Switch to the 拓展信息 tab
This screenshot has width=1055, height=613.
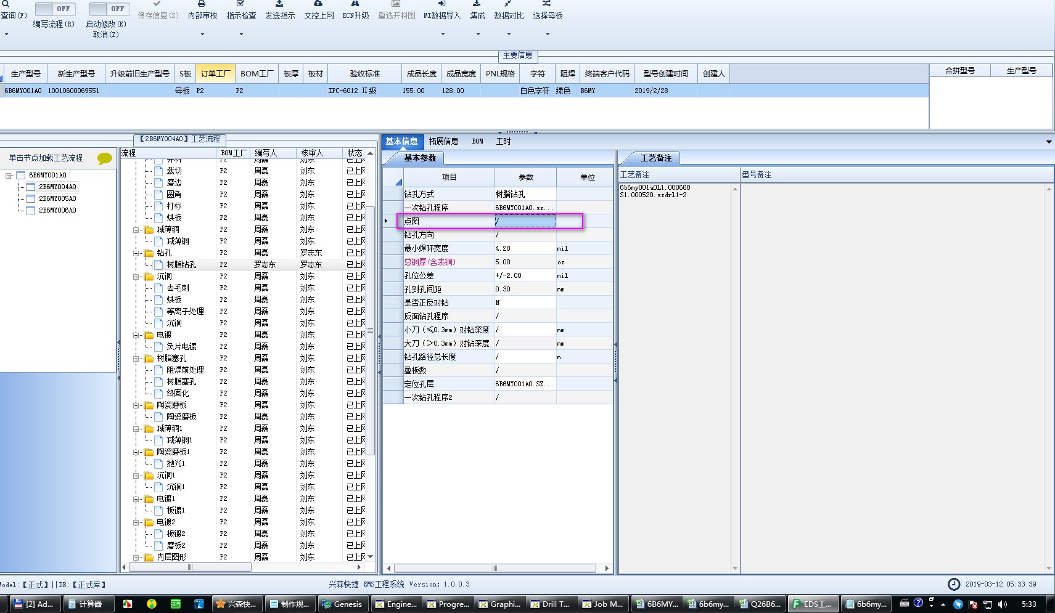(x=443, y=141)
